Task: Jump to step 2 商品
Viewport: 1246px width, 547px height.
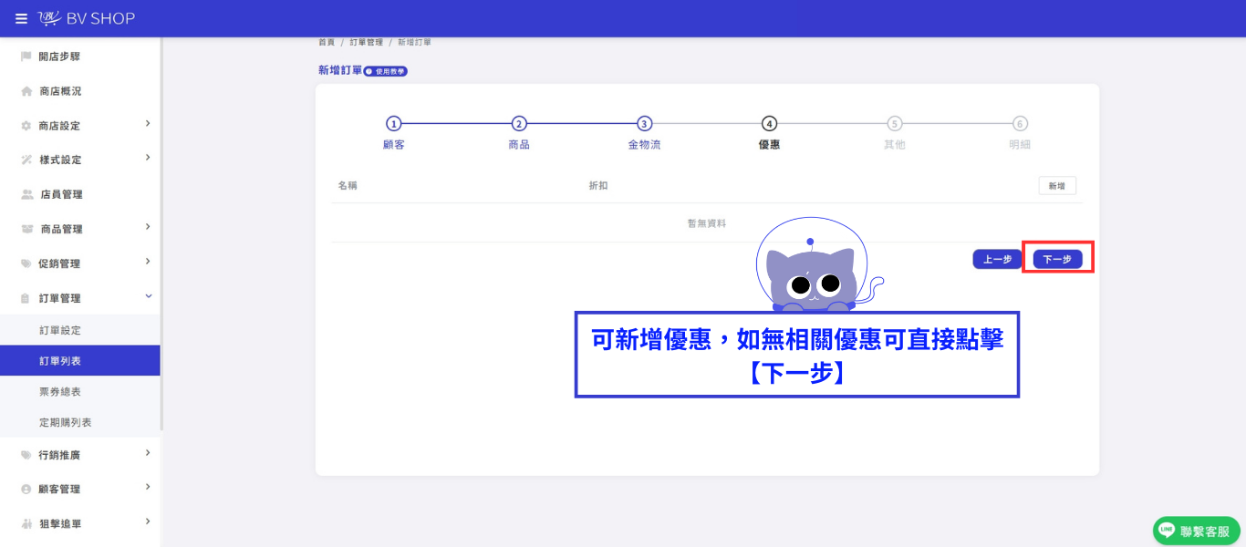Action: click(x=519, y=132)
